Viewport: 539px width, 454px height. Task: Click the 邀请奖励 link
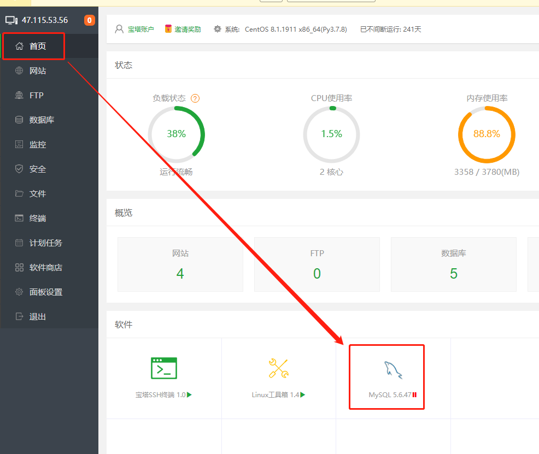point(188,29)
